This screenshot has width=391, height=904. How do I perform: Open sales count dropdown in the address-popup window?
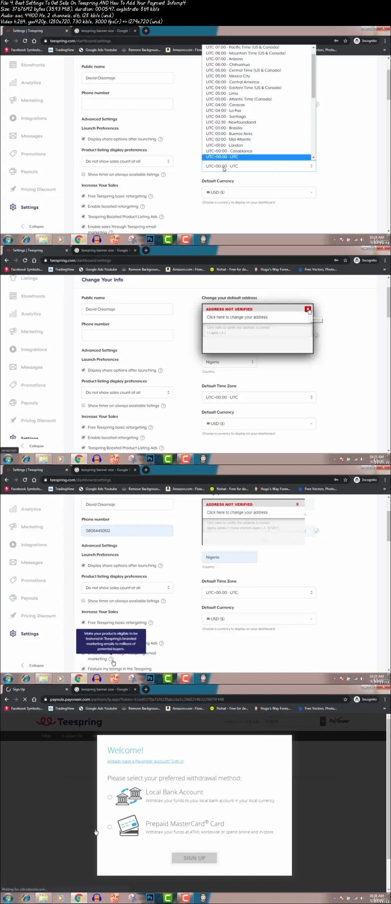[127, 392]
